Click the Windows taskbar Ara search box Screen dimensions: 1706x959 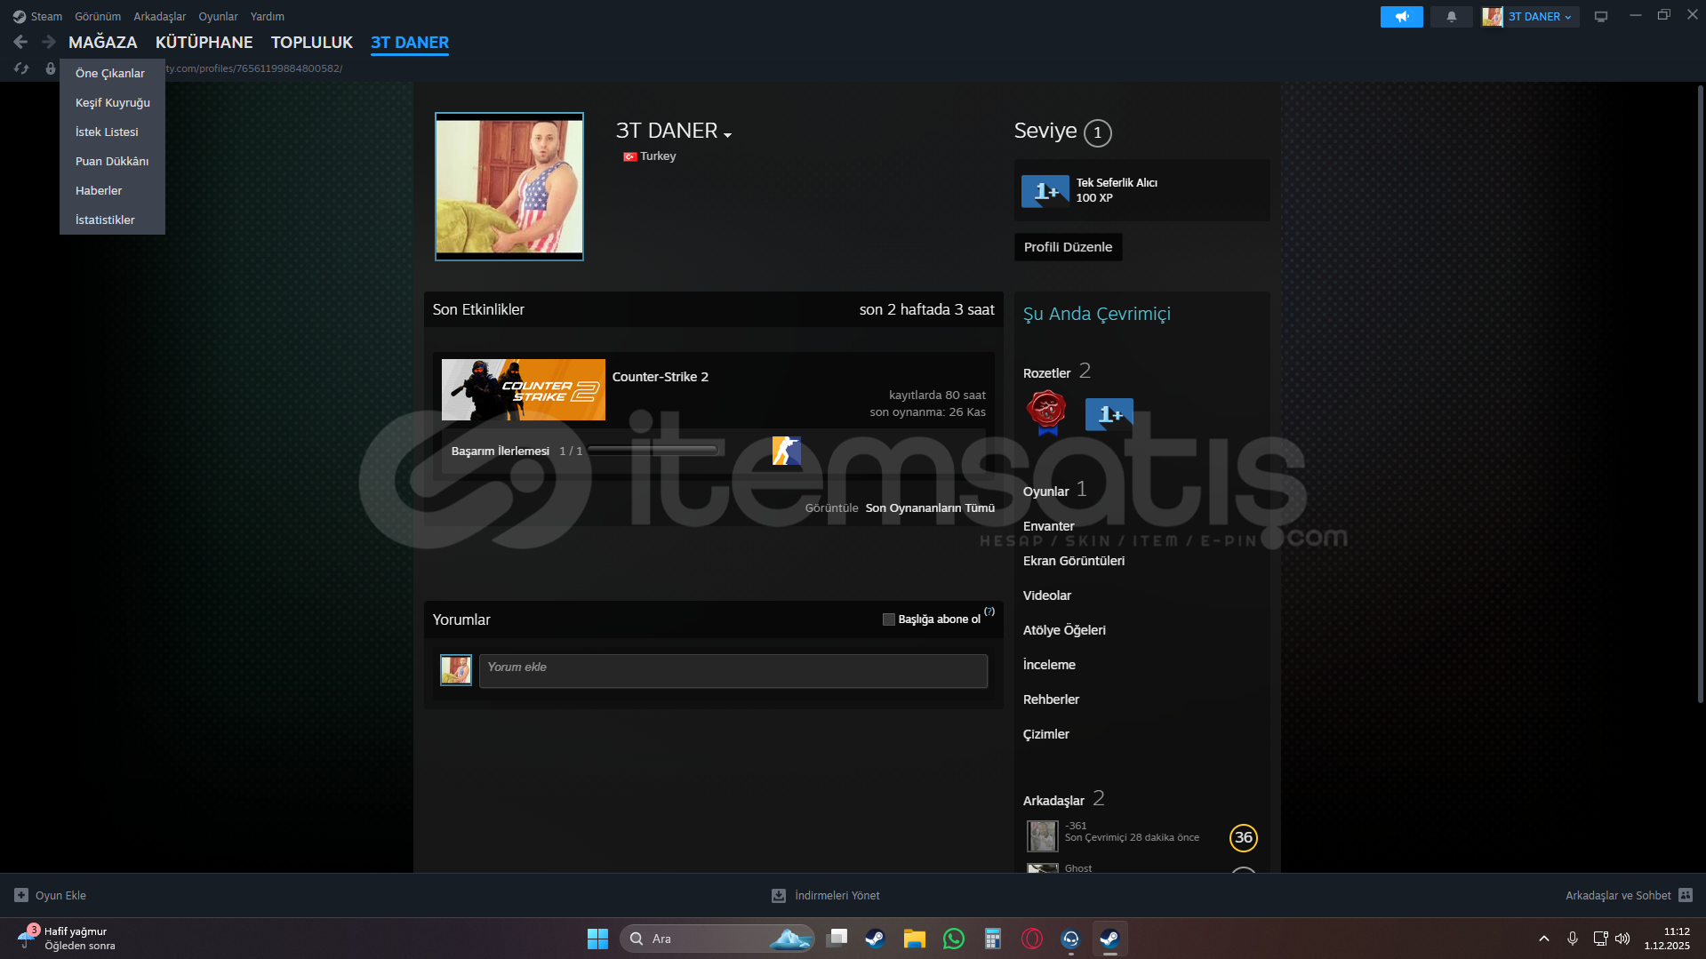(717, 939)
